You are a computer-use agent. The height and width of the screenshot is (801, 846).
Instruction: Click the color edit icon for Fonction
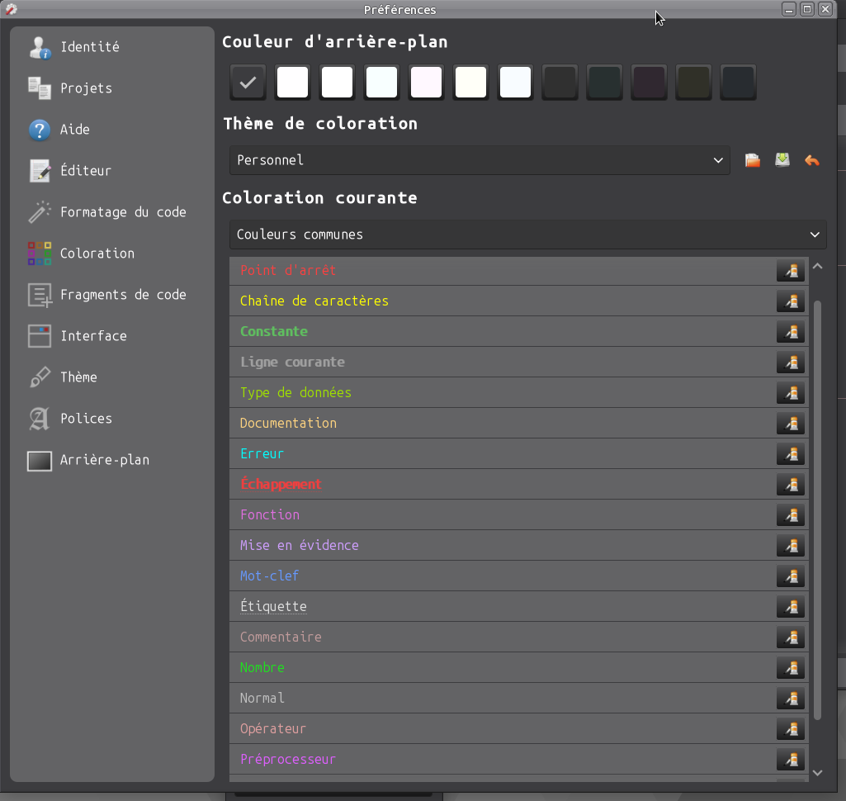[791, 515]
